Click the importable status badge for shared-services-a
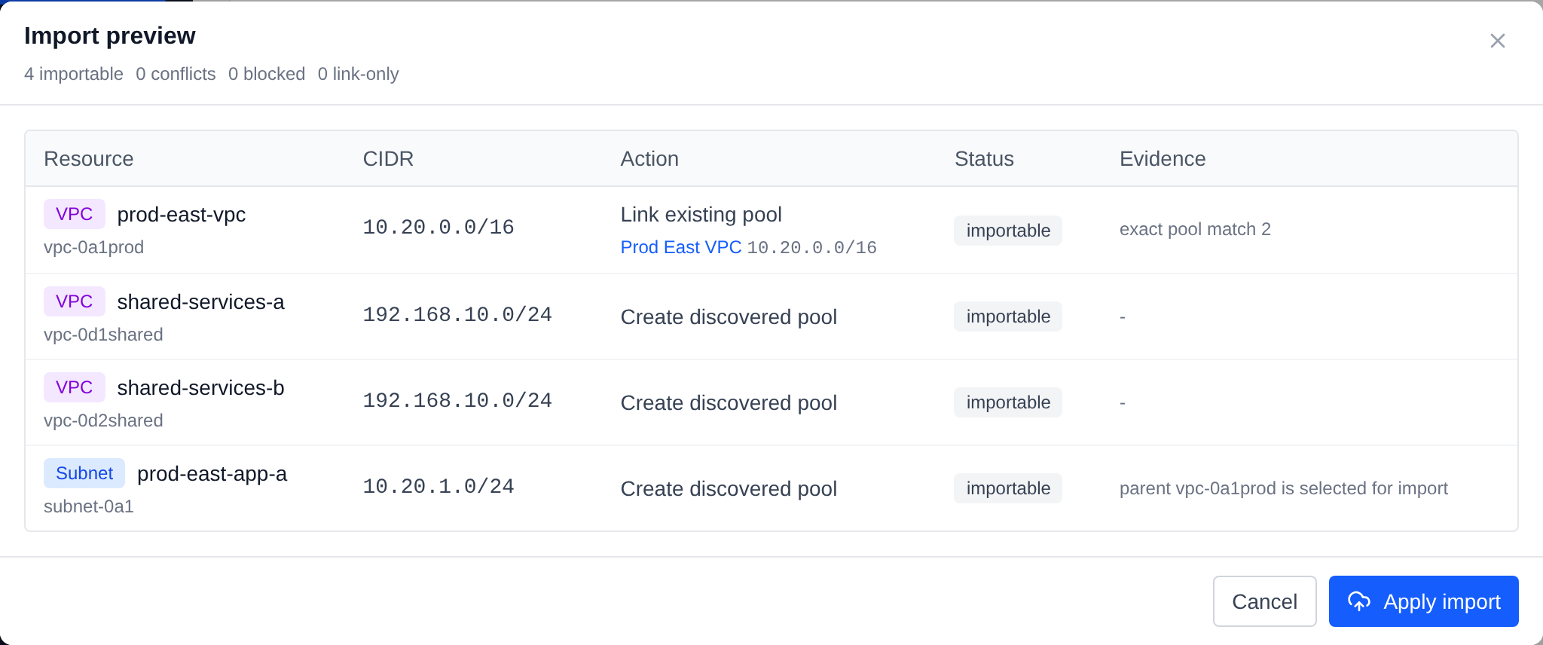Viewport: 1543px width, 645px height. [x=1008, y=316]
